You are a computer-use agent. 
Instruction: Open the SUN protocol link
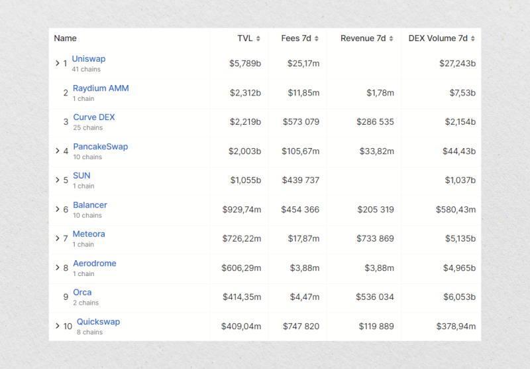81,176
